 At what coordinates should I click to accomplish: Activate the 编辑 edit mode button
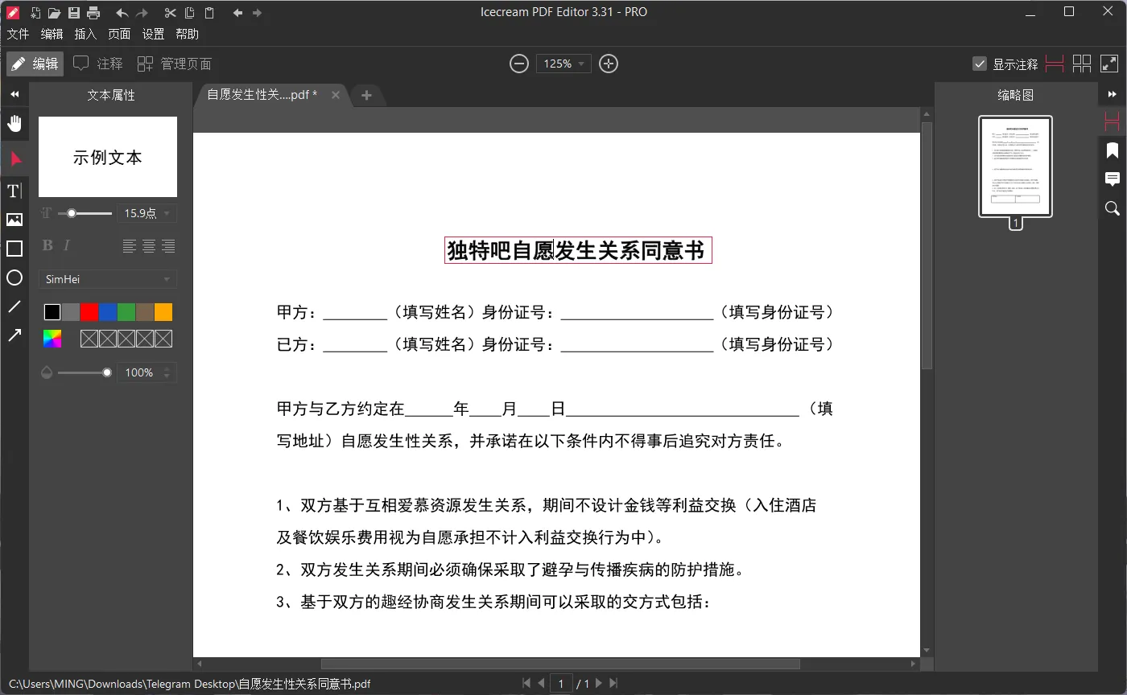coord(35,64)
